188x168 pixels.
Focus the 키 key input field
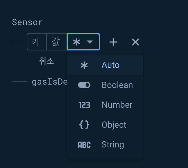[37, 42]
